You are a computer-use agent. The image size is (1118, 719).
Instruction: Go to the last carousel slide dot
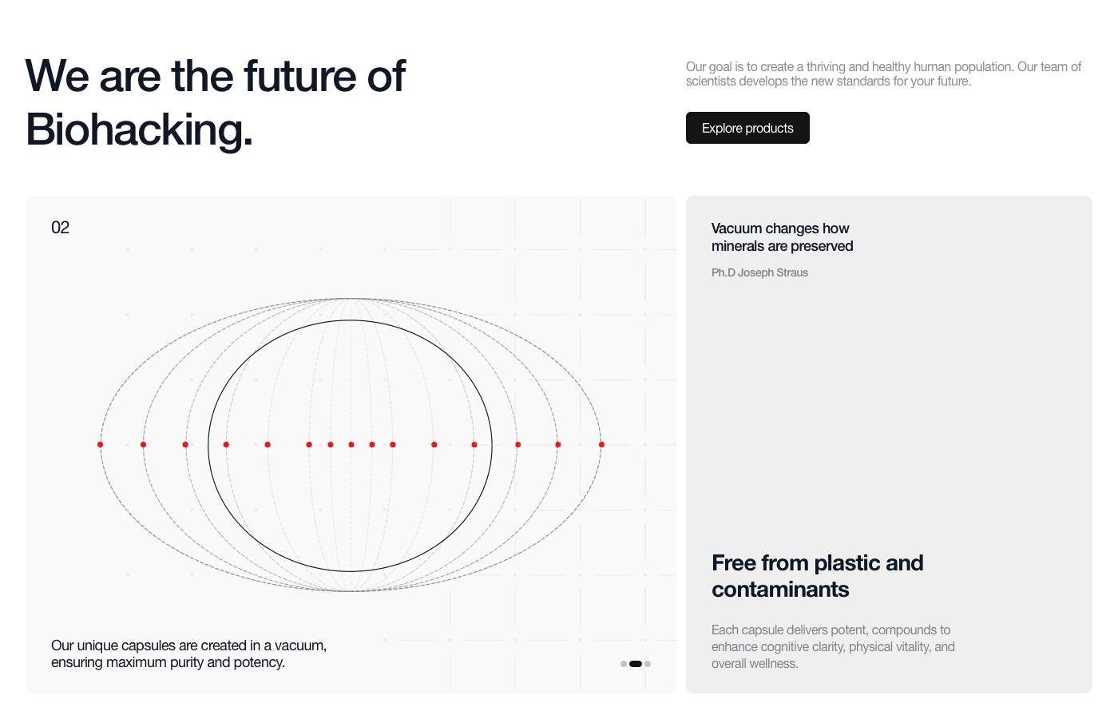pos(648,664)
